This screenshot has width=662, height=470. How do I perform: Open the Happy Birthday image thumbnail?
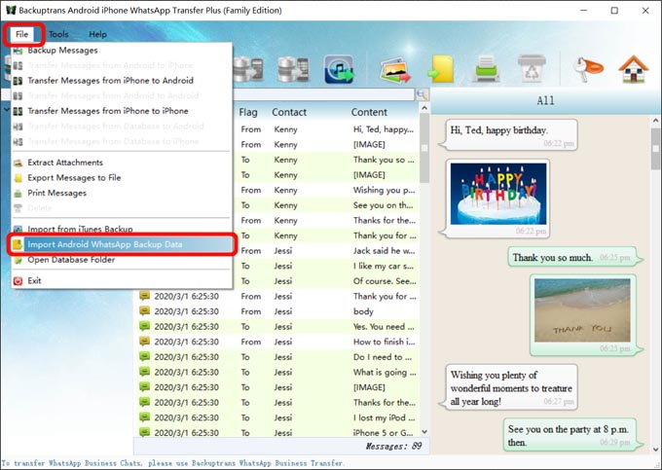point(498,194)
